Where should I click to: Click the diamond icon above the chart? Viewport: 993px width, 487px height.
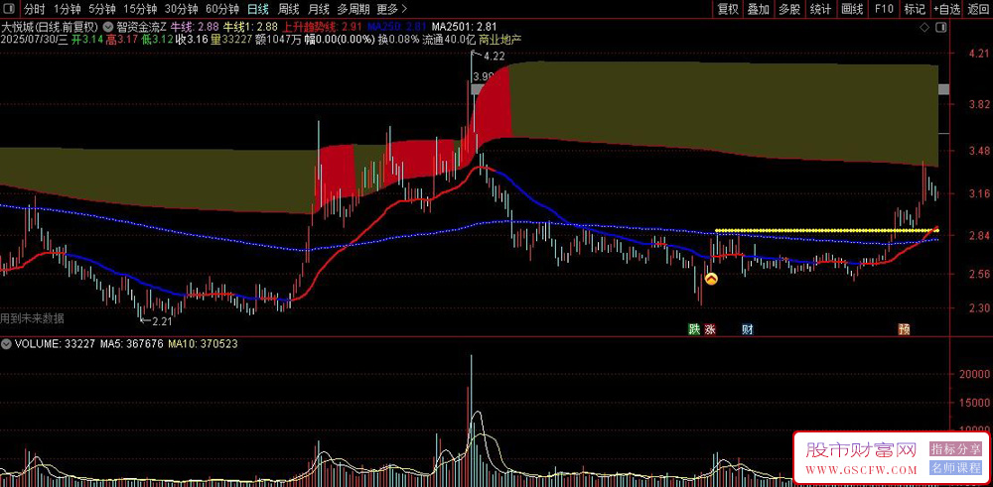point(925,27)
